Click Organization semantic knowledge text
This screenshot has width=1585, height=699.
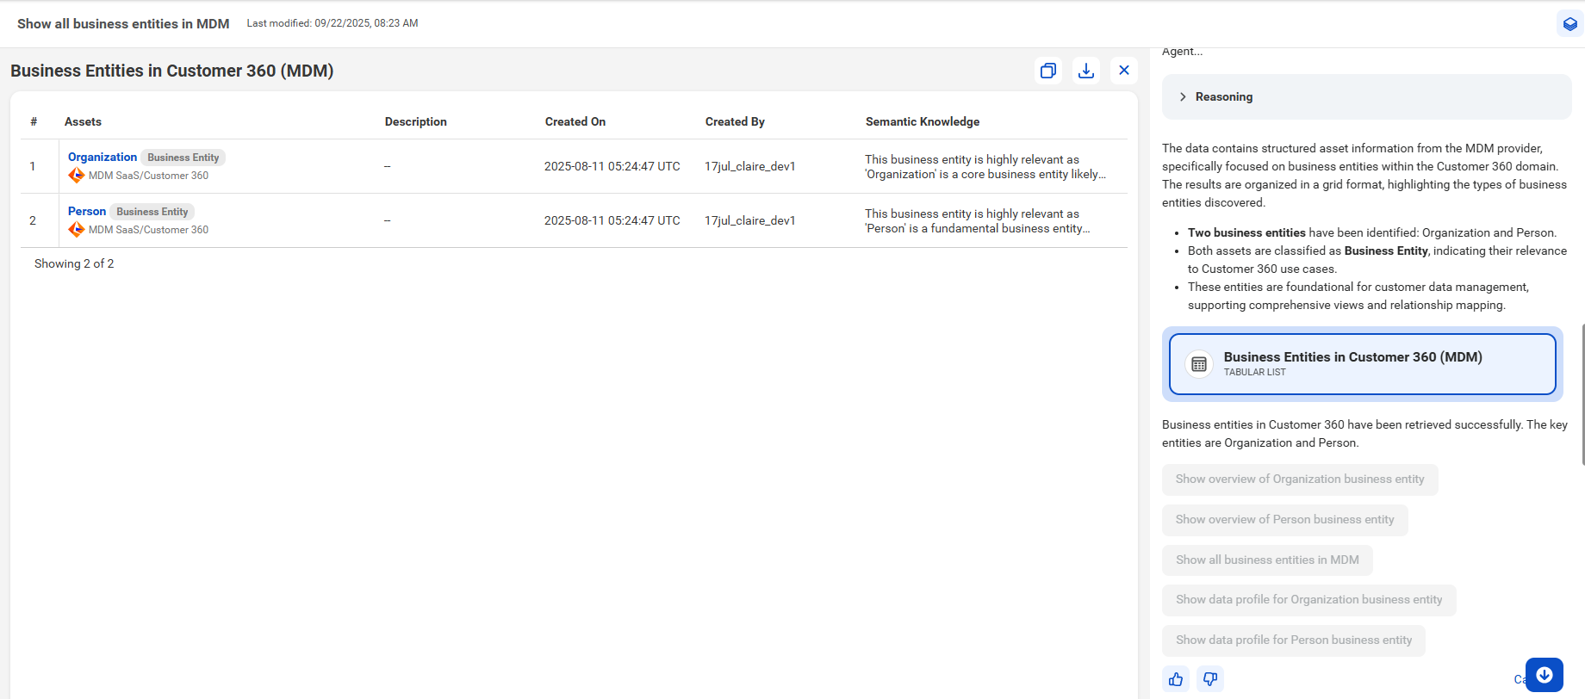click(985, 167)
